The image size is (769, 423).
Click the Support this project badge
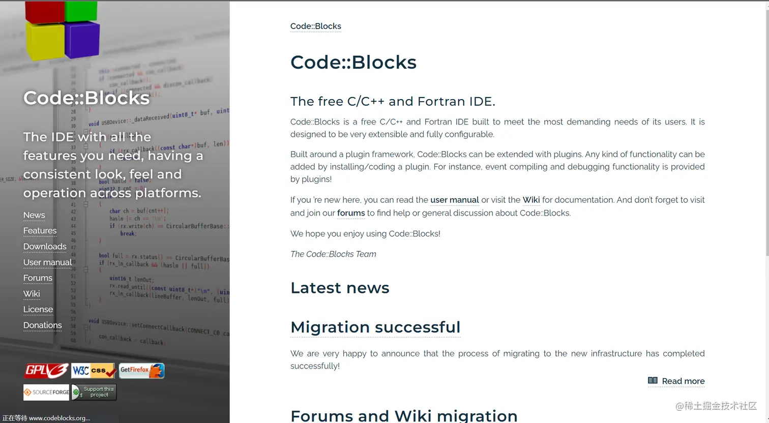pos(94,392)
